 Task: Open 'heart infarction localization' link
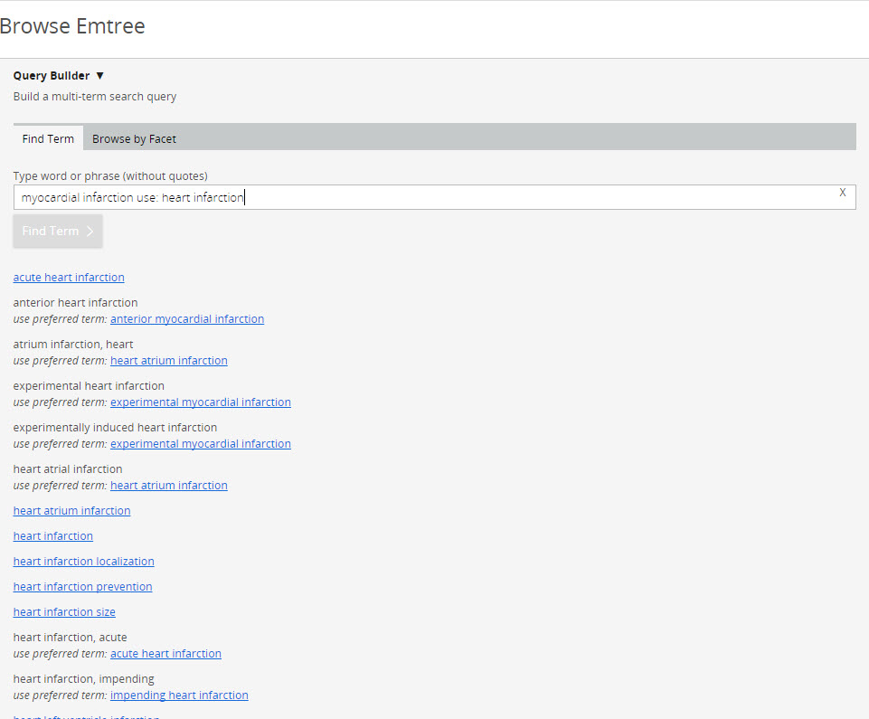click(x=83, y=562)
